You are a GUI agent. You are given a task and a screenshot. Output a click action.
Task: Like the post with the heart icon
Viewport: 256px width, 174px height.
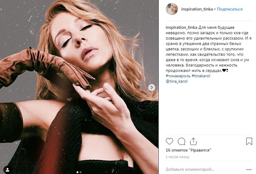click(169, 141)
